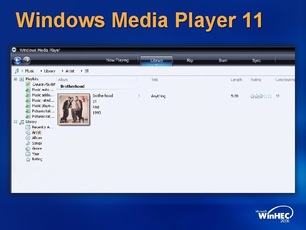306x230 pixels.
Task: Sort by the Rating column header
Action: tap(256, 80)
